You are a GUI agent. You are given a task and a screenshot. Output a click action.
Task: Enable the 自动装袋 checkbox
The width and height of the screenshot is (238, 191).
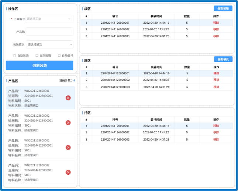click(15, 56)
